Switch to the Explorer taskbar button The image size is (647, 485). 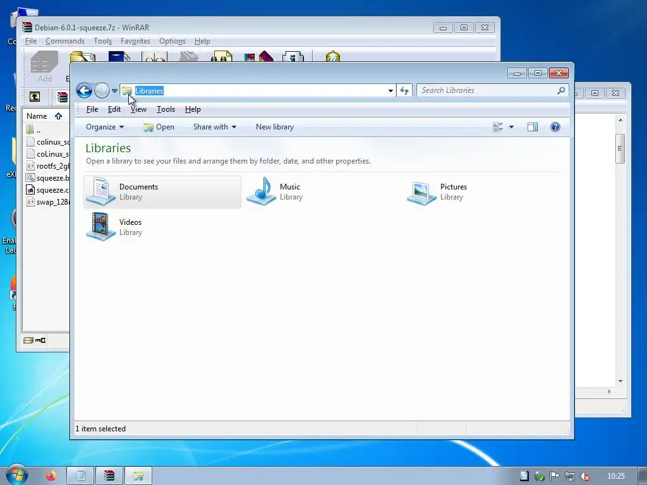[x=138, y=476]
